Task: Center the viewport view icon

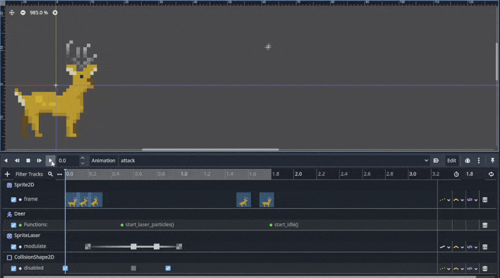Action: coord(12,13)
